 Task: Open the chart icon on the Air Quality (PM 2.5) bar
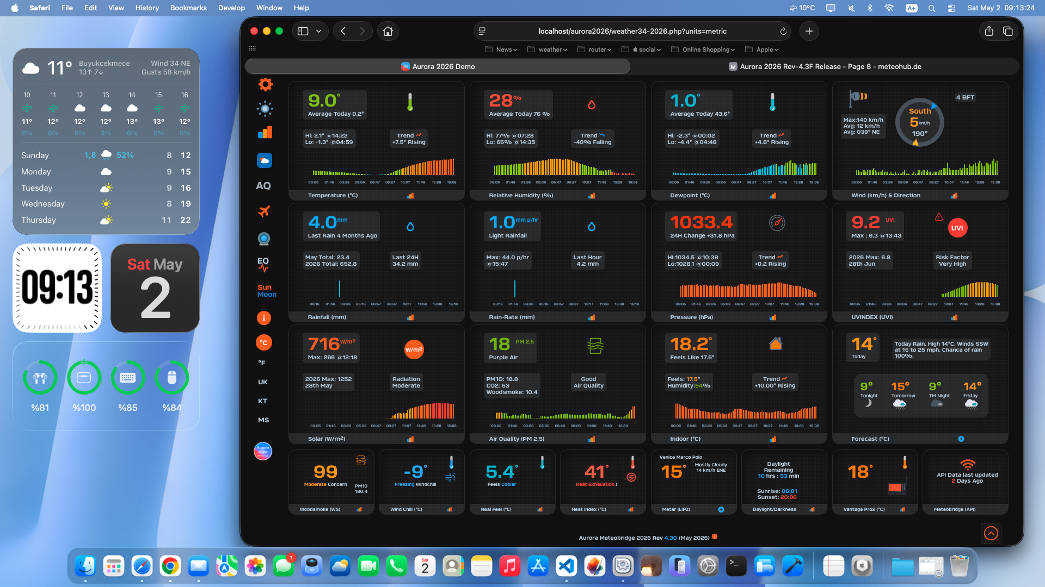pos(592,439)
